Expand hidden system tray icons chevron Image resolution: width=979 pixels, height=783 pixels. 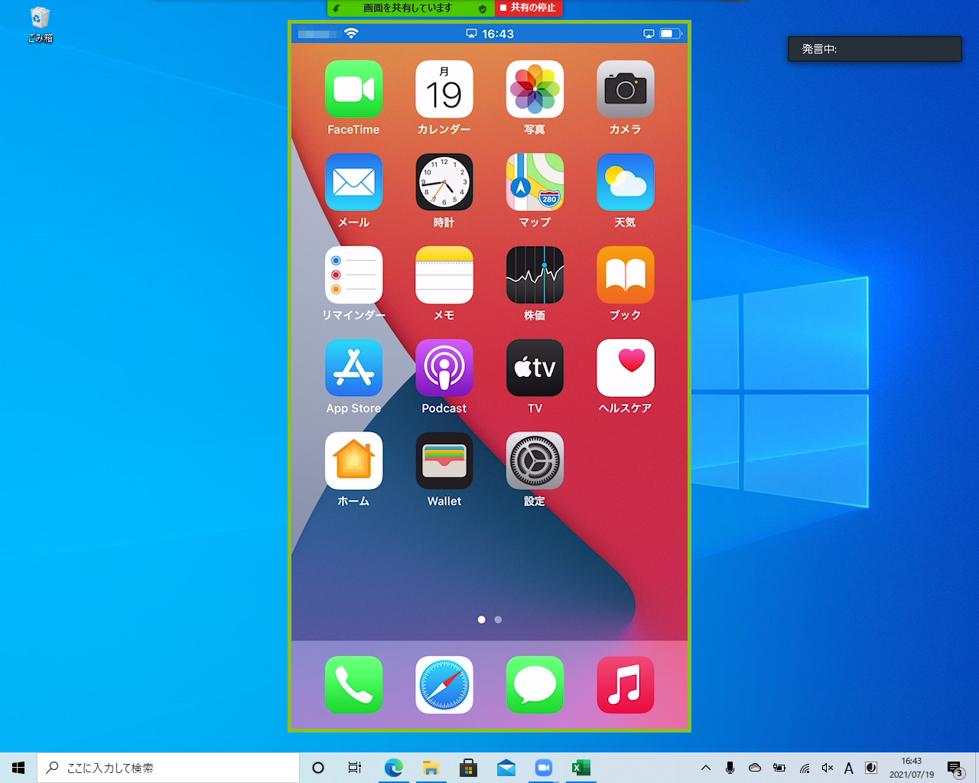(706, 768)
